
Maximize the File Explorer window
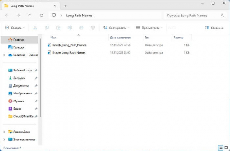(x=213, y=3)
